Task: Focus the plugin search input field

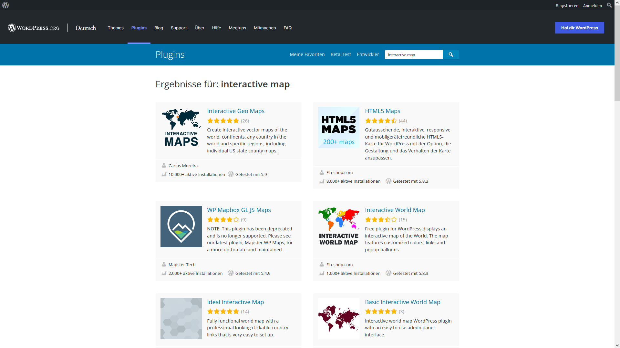Action: (414, 54)
